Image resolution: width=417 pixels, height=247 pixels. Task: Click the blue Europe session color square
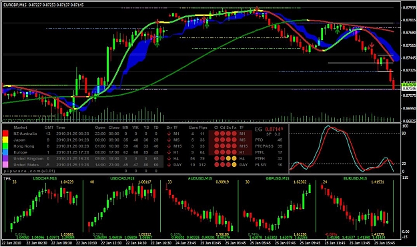[5, 152]
